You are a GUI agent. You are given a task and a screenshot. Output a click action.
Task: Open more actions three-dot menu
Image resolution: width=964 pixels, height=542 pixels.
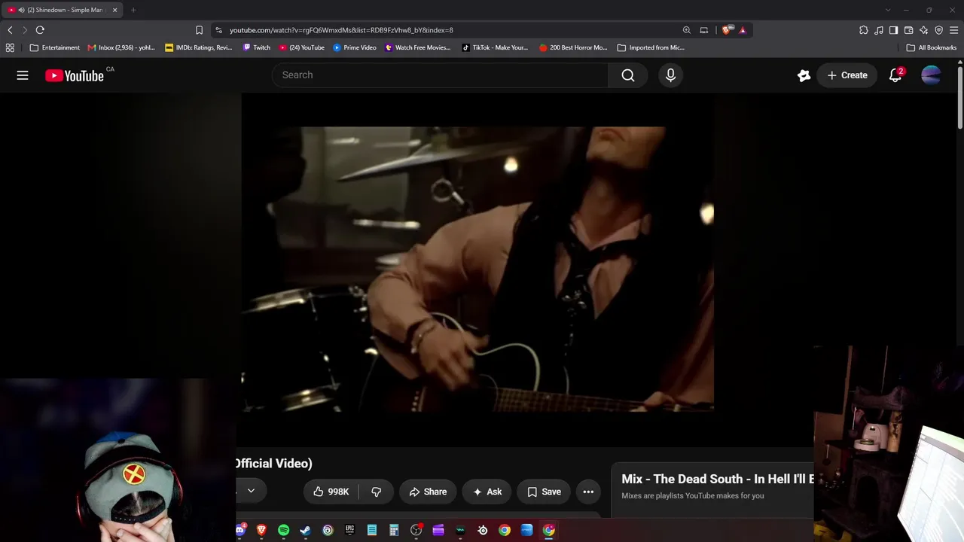click(x=588, y=492)
